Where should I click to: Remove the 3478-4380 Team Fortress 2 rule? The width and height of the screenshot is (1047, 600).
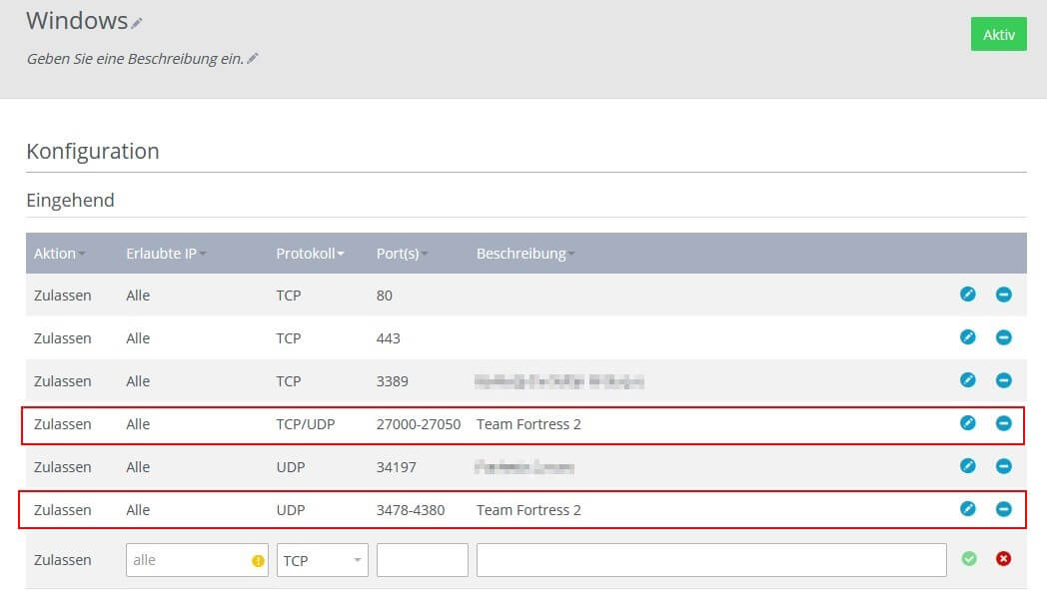coord(1004,509)
